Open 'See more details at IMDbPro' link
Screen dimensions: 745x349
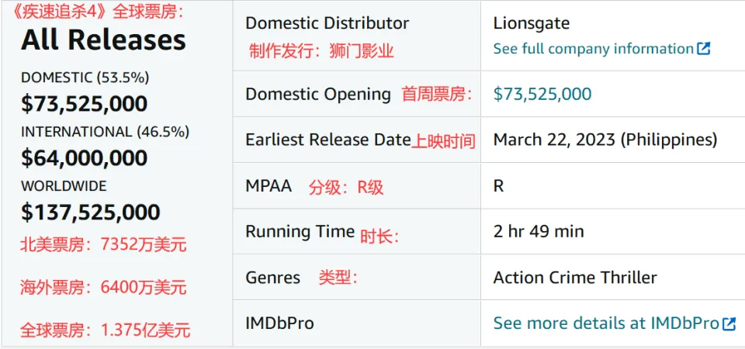click(606, 323)
